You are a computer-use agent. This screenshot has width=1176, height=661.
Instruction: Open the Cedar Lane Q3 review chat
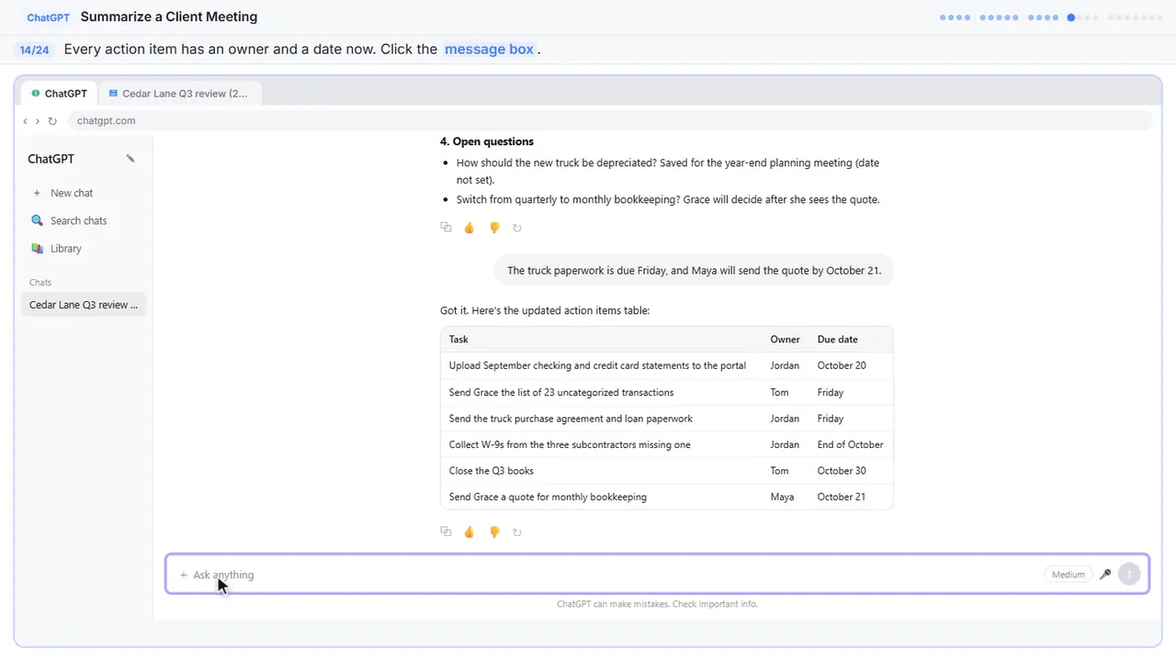point(84,305)
